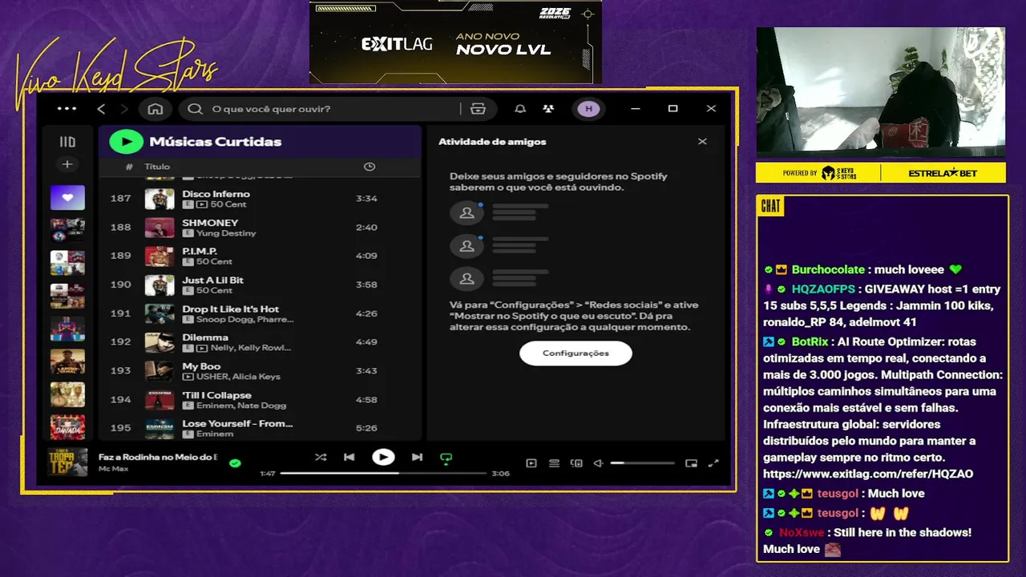The image size is (1026, 577).
Task: Open artist link 'USHER' on My Boo row
Action: (211, 377)
